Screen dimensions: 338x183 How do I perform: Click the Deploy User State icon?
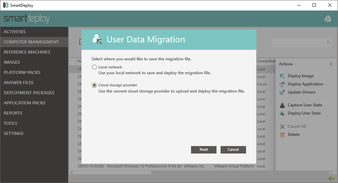click(282, 114)
